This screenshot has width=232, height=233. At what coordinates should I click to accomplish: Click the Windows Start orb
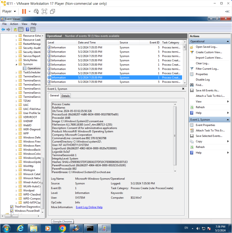(x=6, y=228)
